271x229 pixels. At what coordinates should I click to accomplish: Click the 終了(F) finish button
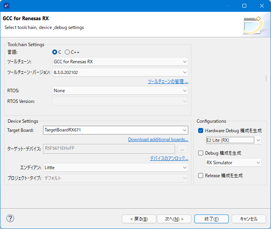tap(212, 219)
